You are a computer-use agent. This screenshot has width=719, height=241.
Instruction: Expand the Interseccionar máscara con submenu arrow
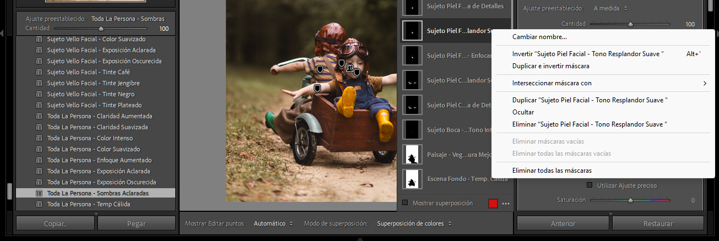(x=705, y=84)
